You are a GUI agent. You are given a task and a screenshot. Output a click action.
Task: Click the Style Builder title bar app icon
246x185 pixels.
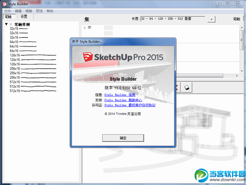pos(5,4)
